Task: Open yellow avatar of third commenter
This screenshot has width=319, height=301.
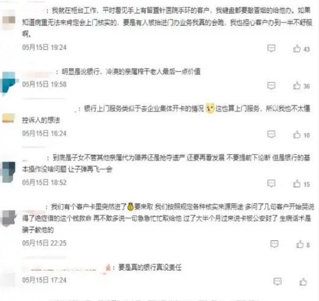Action: click(x=9, y=118)
